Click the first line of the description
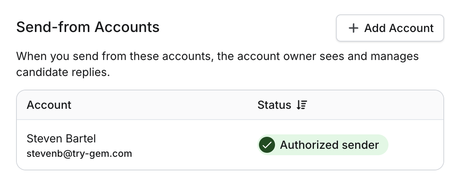This screenshot has width=457, height=188. (217, 56)
